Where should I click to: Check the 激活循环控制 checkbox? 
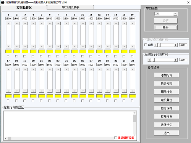[115, 138]
